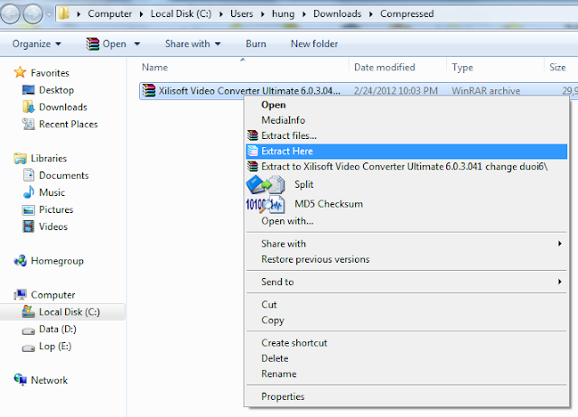Click the Users breadcrumb segment

coord(241,14)
